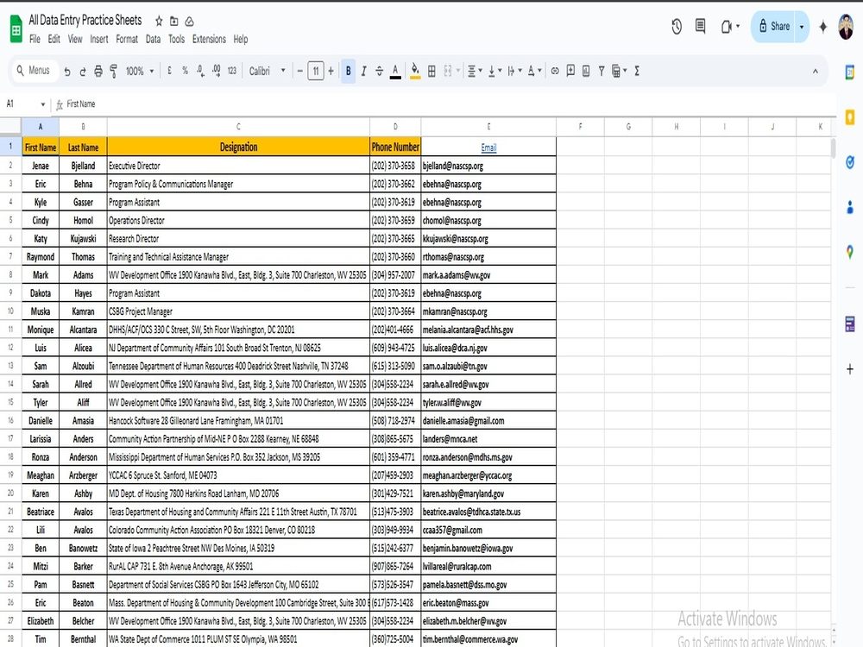Open more number formats 123
The height and width of the screenshot is (647, 863).
[x=231, y=71]
